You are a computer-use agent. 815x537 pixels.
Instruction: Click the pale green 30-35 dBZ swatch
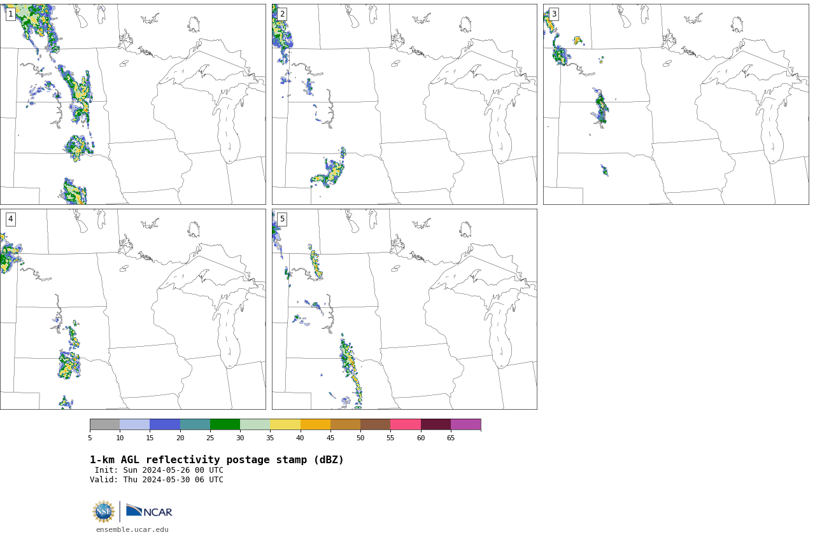click(255, 424)
